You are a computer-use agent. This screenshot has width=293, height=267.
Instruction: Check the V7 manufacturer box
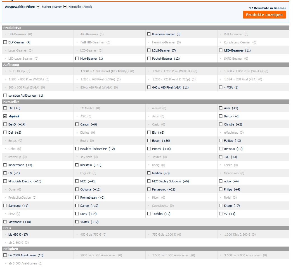[x=221, y=214]
